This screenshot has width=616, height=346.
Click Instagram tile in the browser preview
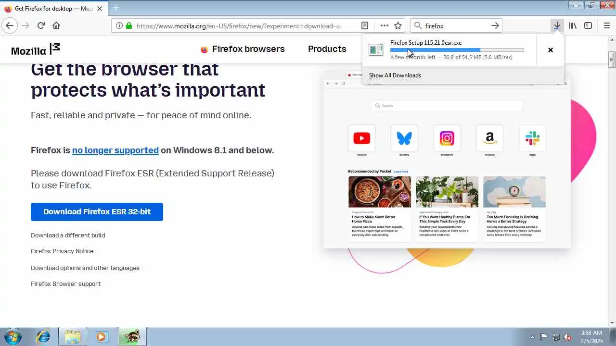447,139
